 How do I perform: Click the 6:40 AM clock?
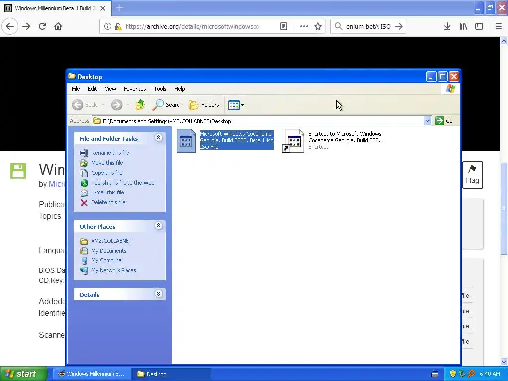(490, 374)
